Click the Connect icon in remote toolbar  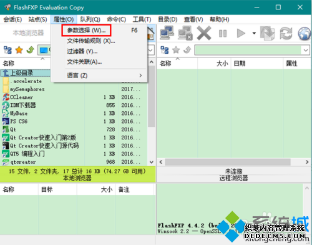(x=167, y=32)
